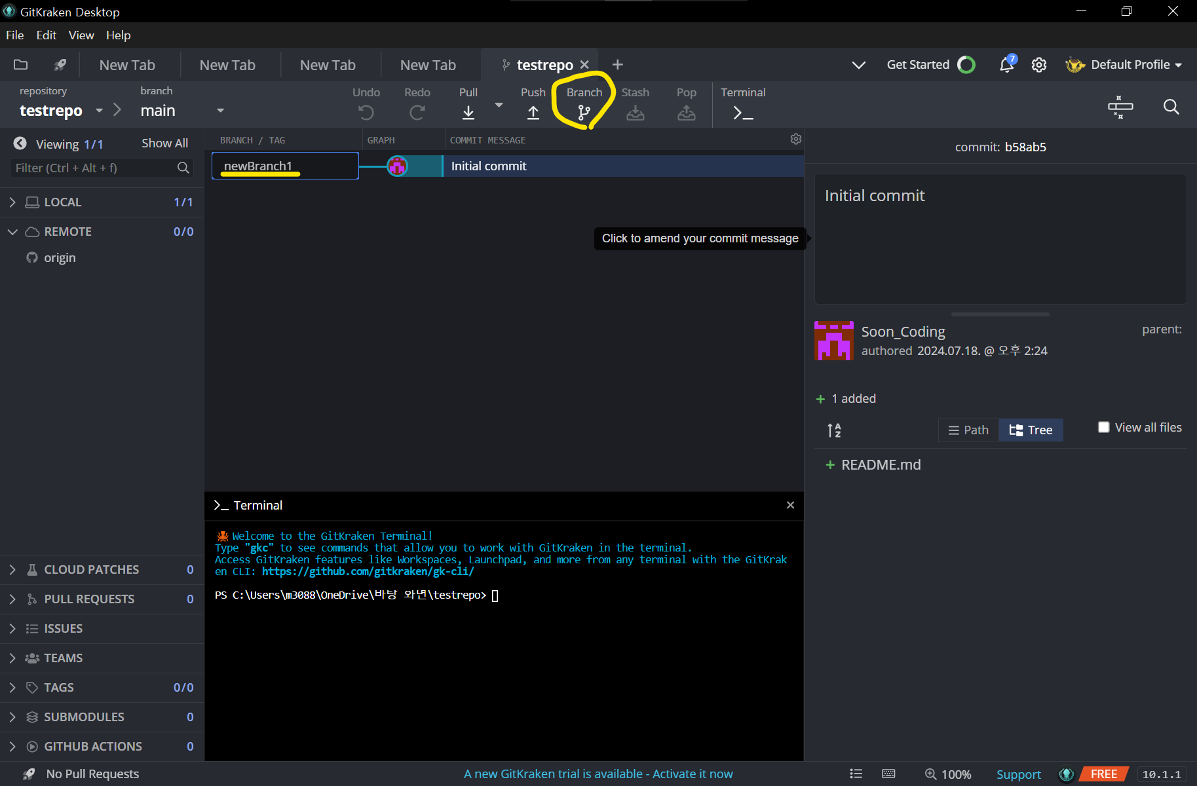Open graph column settings gear
The height and width of the screenshot is (786, 1197).
point(796,139)
